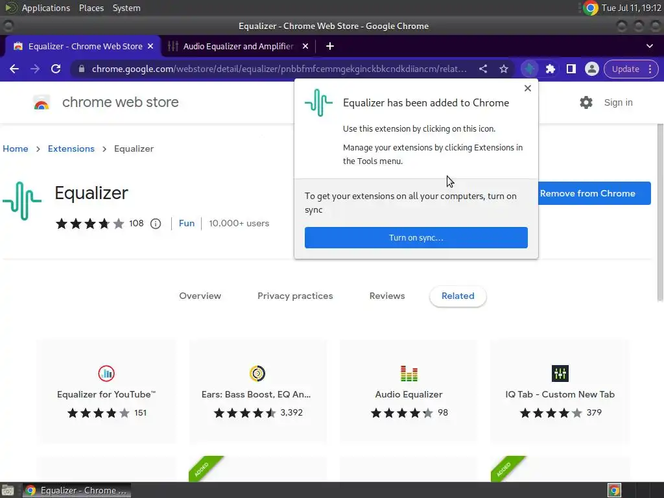Click the Audio Equalizer card title

pos(409,395)
